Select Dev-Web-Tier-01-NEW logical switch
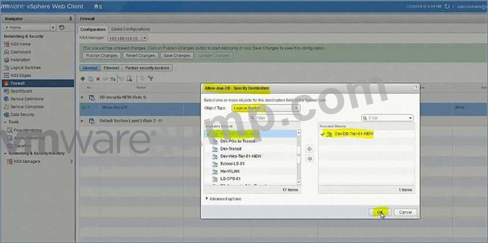Image resolution: width=488 pixels, height=243 pixels. click(x=241, y=156)
